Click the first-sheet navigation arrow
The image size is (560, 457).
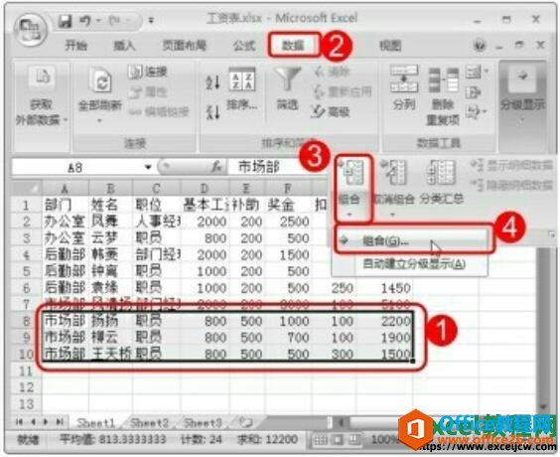coord(20,422)
